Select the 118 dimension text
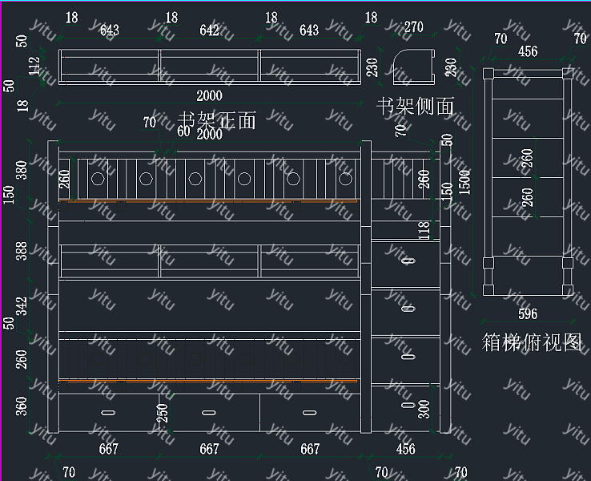 point(424,230)
